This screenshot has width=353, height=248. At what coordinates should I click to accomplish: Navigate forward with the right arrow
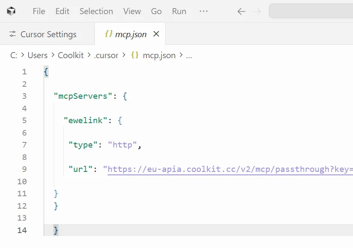coord(257,12)
